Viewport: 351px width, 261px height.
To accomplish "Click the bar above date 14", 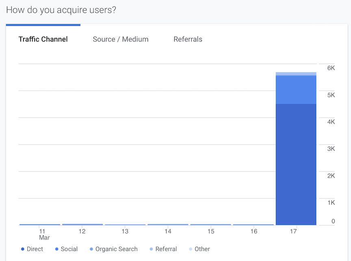I will point(168,224).
